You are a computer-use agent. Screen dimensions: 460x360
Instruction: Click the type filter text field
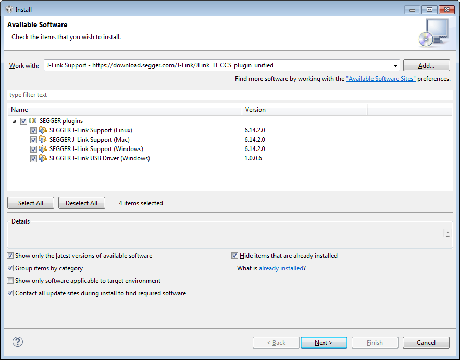point(230,95)
